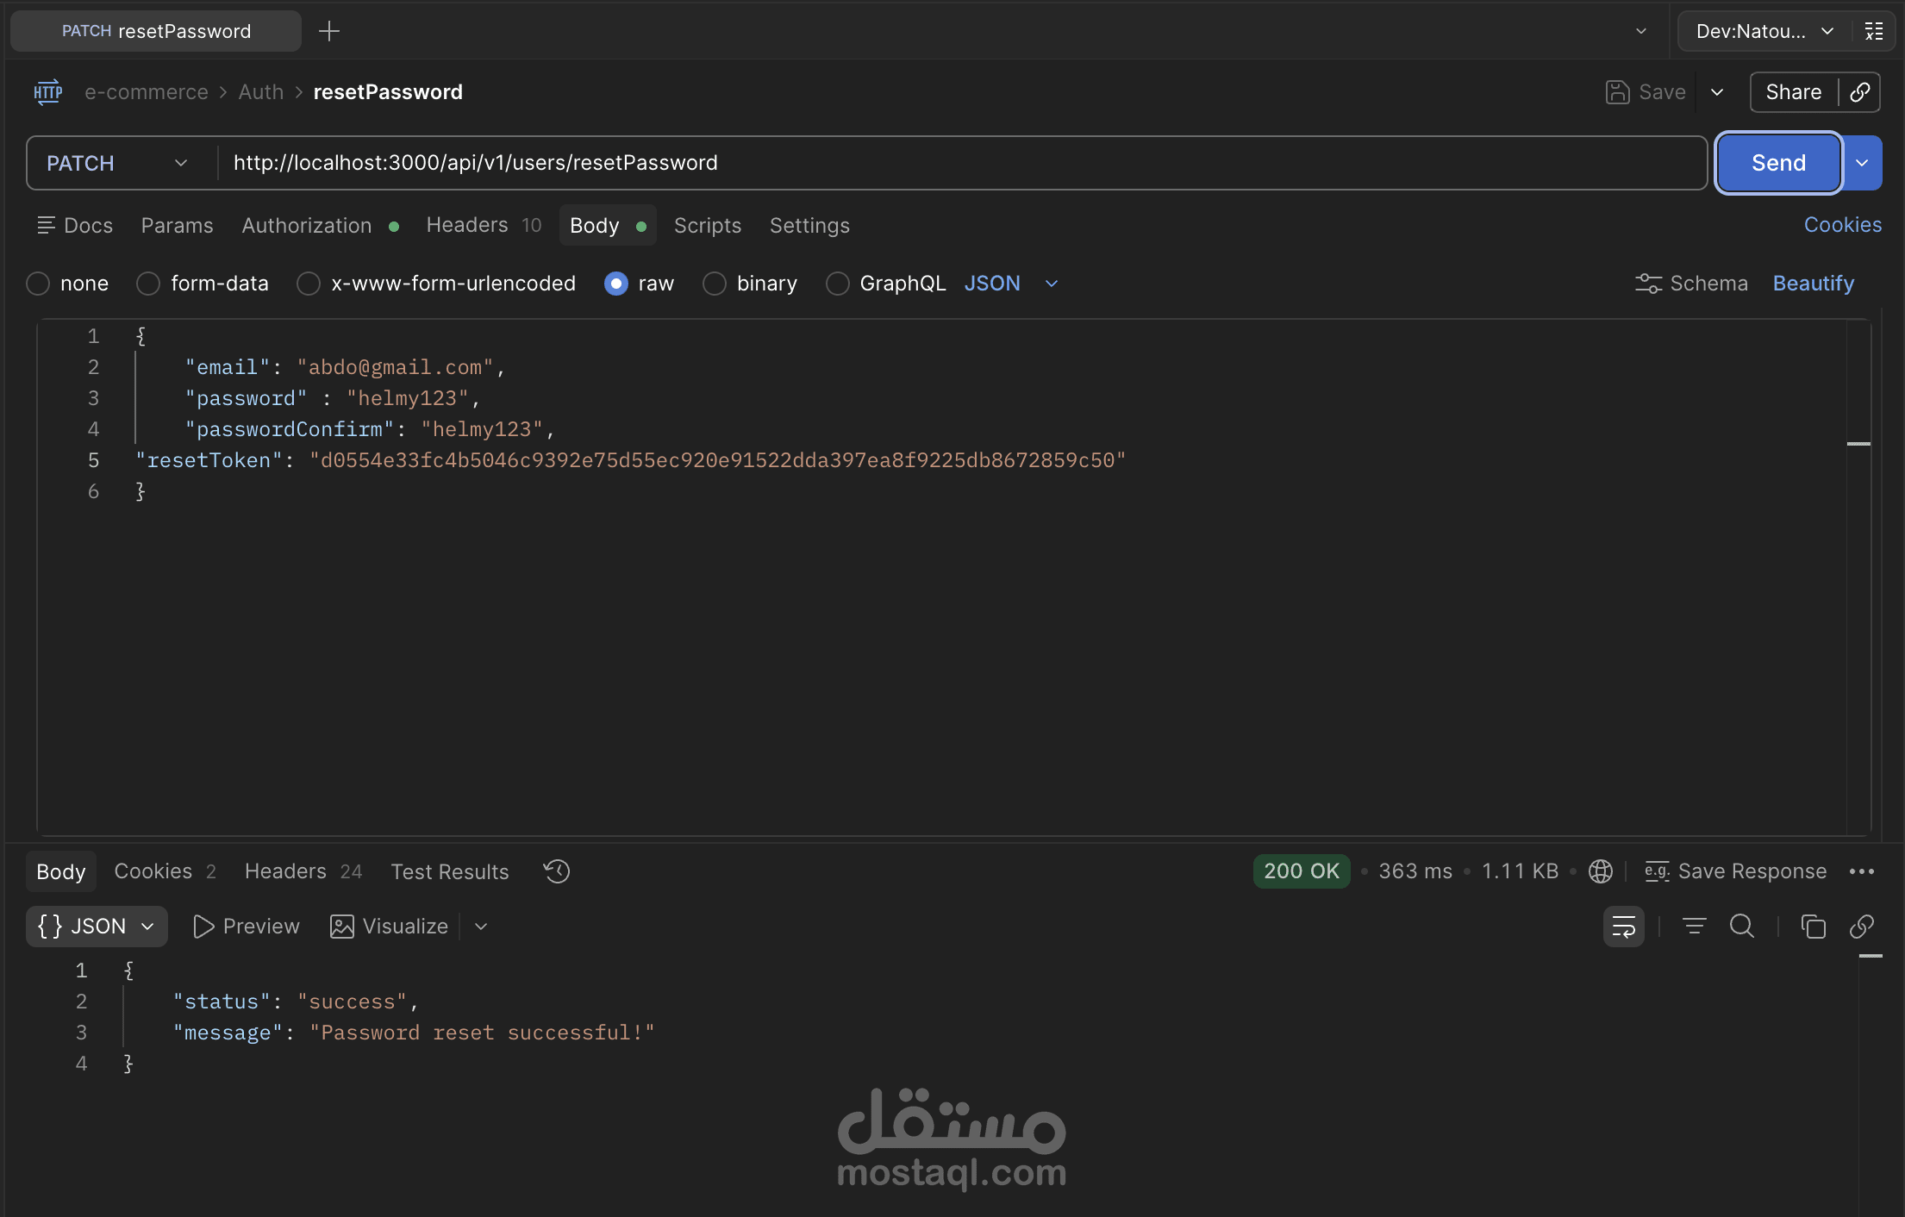Open the new tab plus icon

[329, 32]
